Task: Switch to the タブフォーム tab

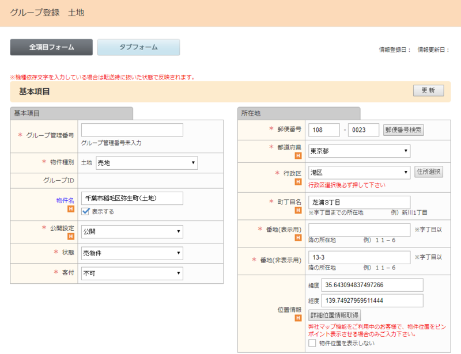Action: [138, 47]
